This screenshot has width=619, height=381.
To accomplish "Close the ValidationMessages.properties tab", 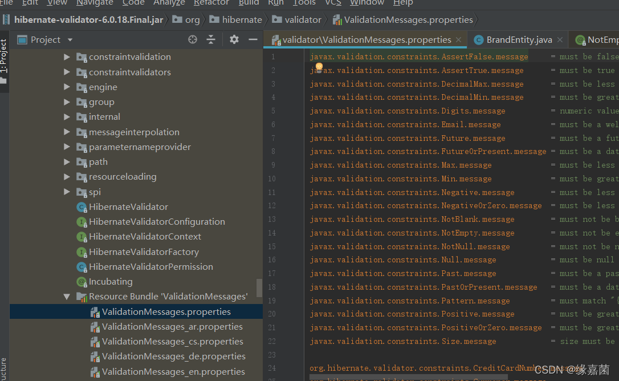I will pos(458,40).
